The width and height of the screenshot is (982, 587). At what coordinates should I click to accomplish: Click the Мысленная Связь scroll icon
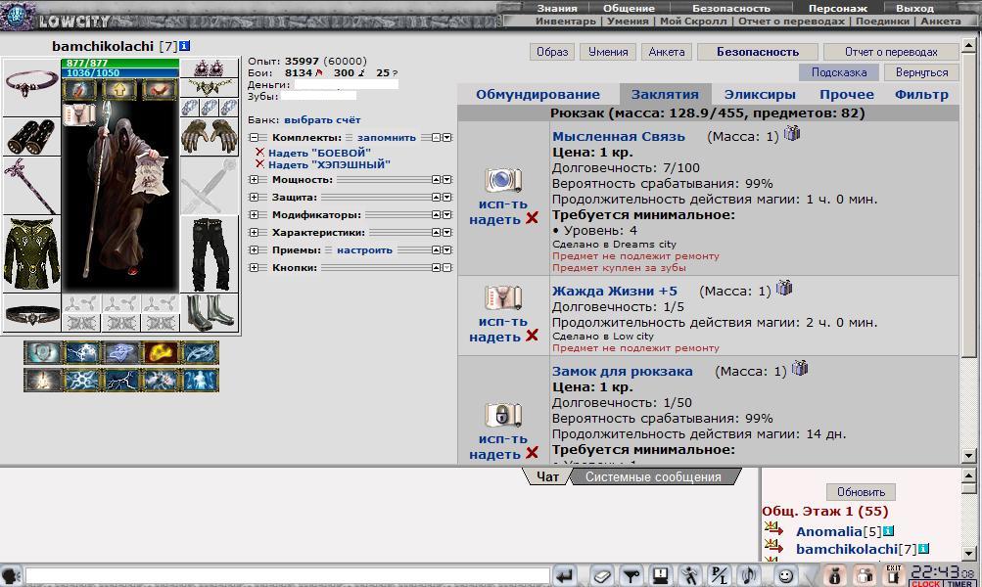click(503, 180)
